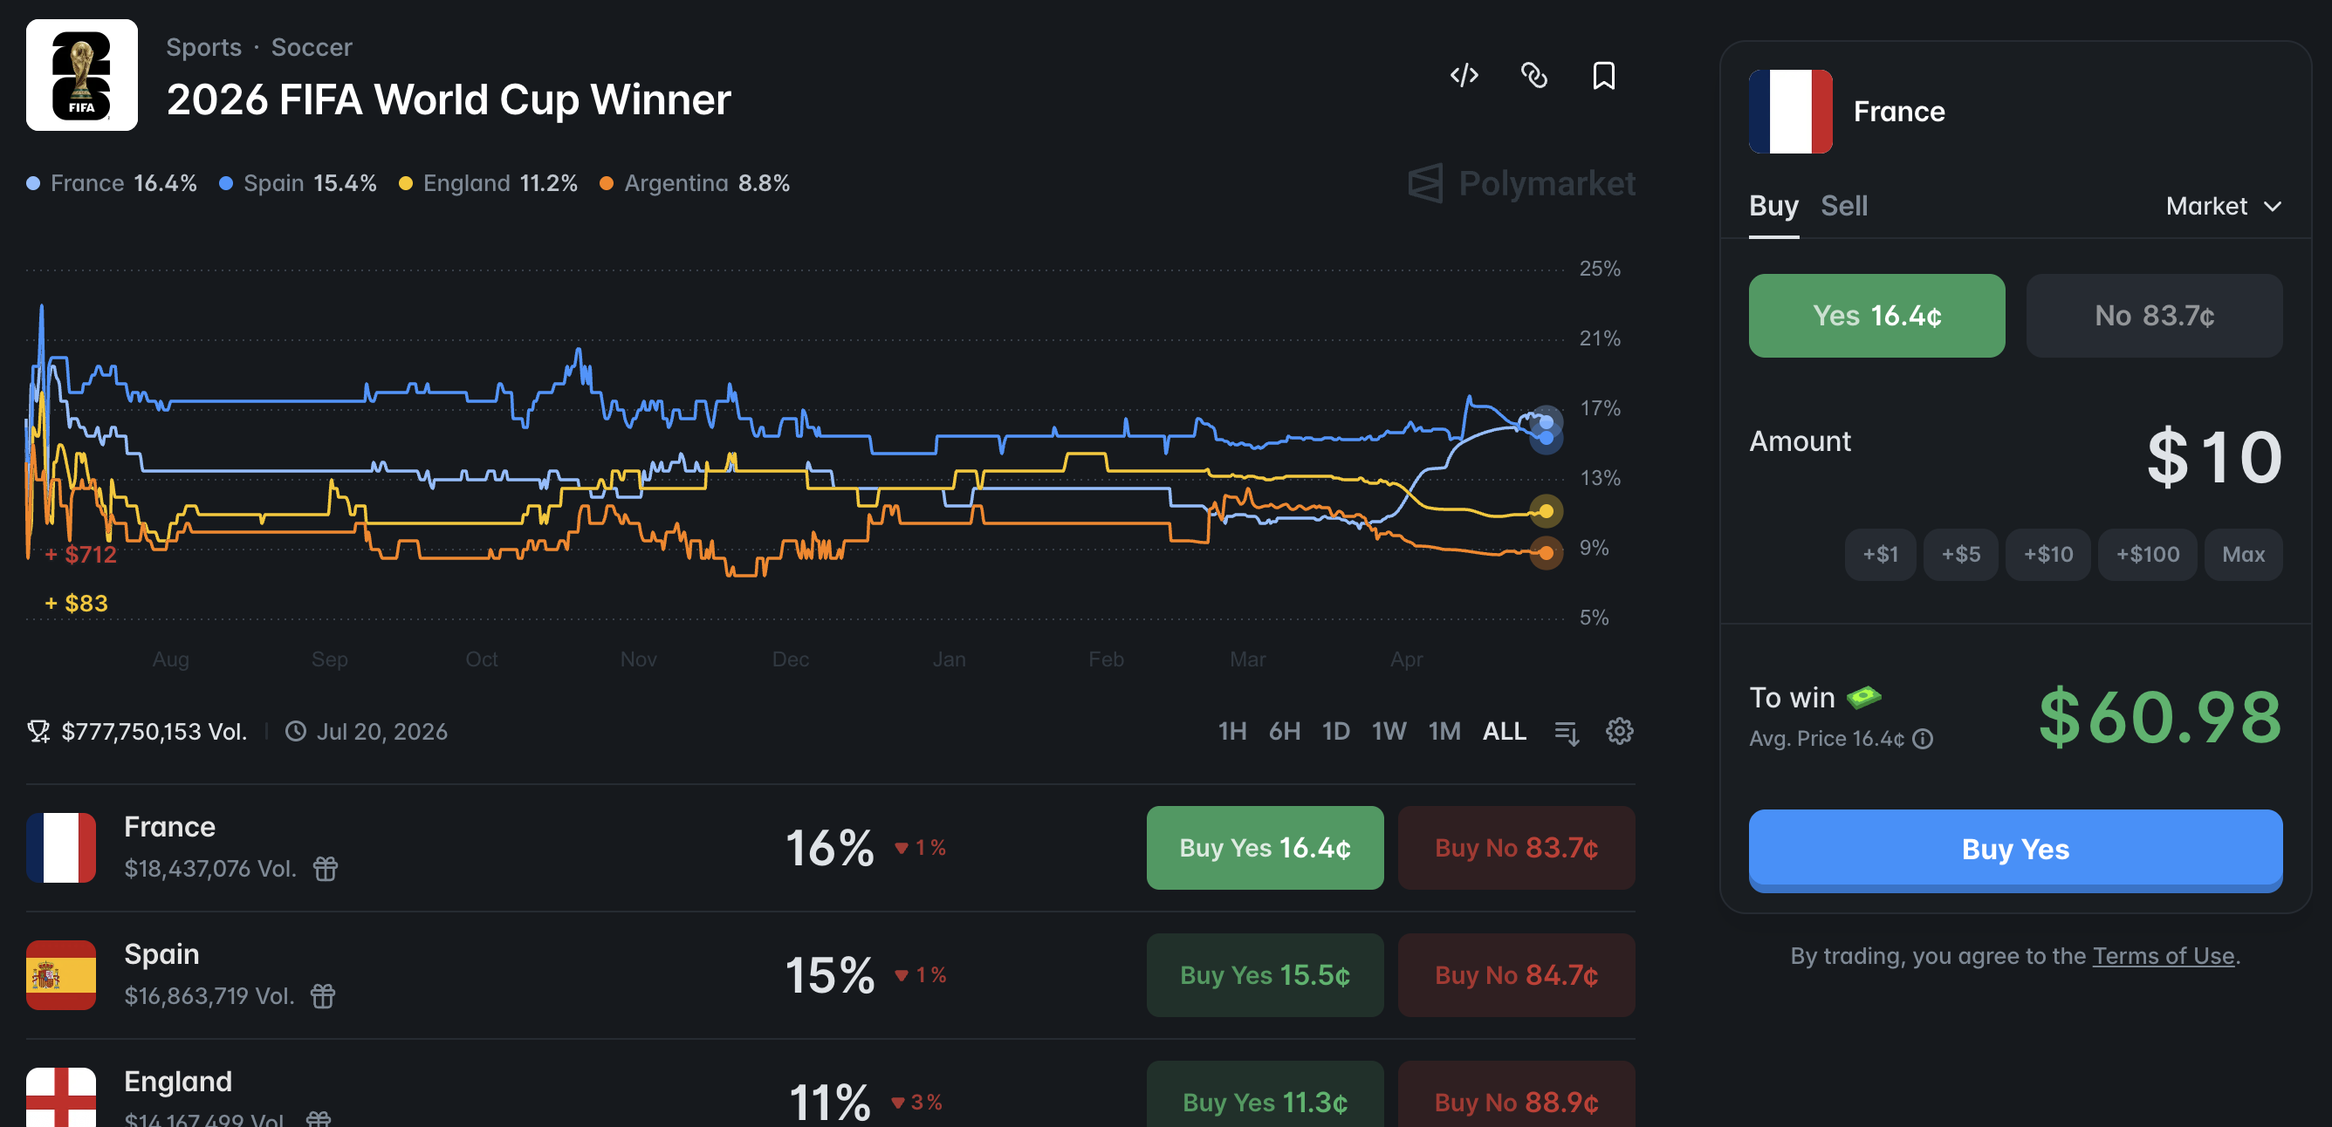Click the chart sort/filter icon
This screenshot has height=1127, width=2332.
[x=1566, y=732]
